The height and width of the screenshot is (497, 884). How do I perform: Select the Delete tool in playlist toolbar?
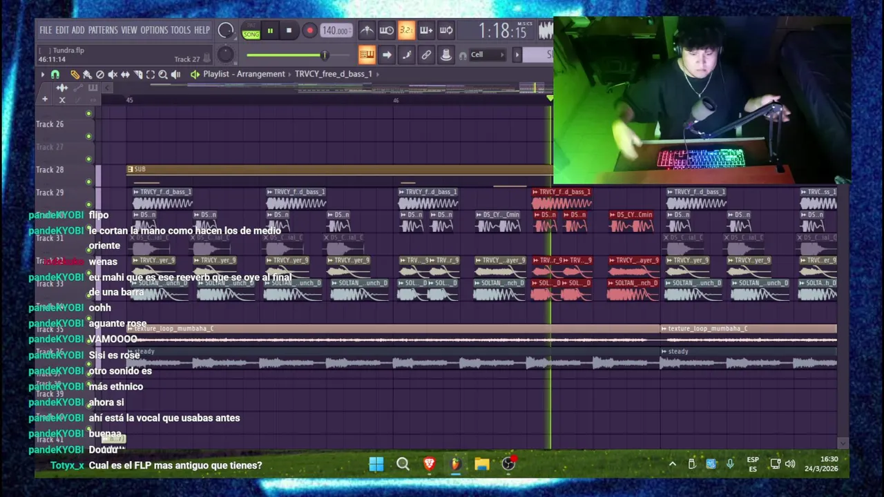point(100,75)
